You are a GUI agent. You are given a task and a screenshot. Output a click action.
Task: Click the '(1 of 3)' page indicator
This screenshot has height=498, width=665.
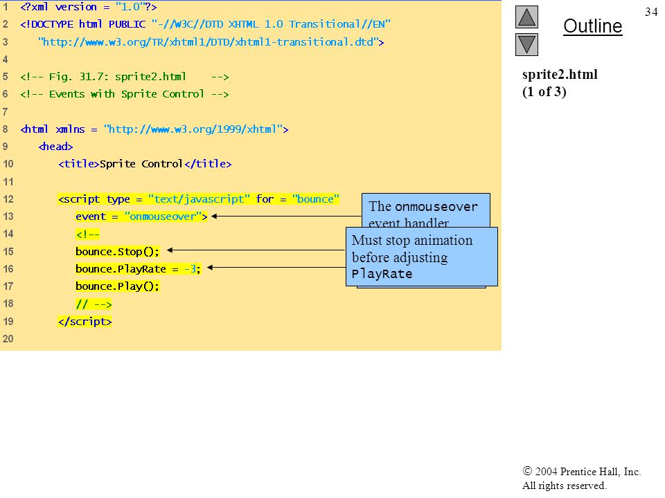[x=544, y=91]
